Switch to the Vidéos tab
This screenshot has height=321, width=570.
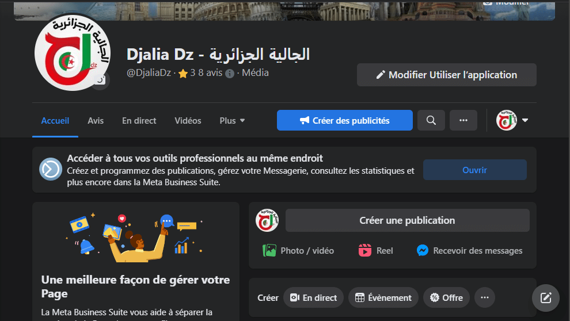point(188,121)
